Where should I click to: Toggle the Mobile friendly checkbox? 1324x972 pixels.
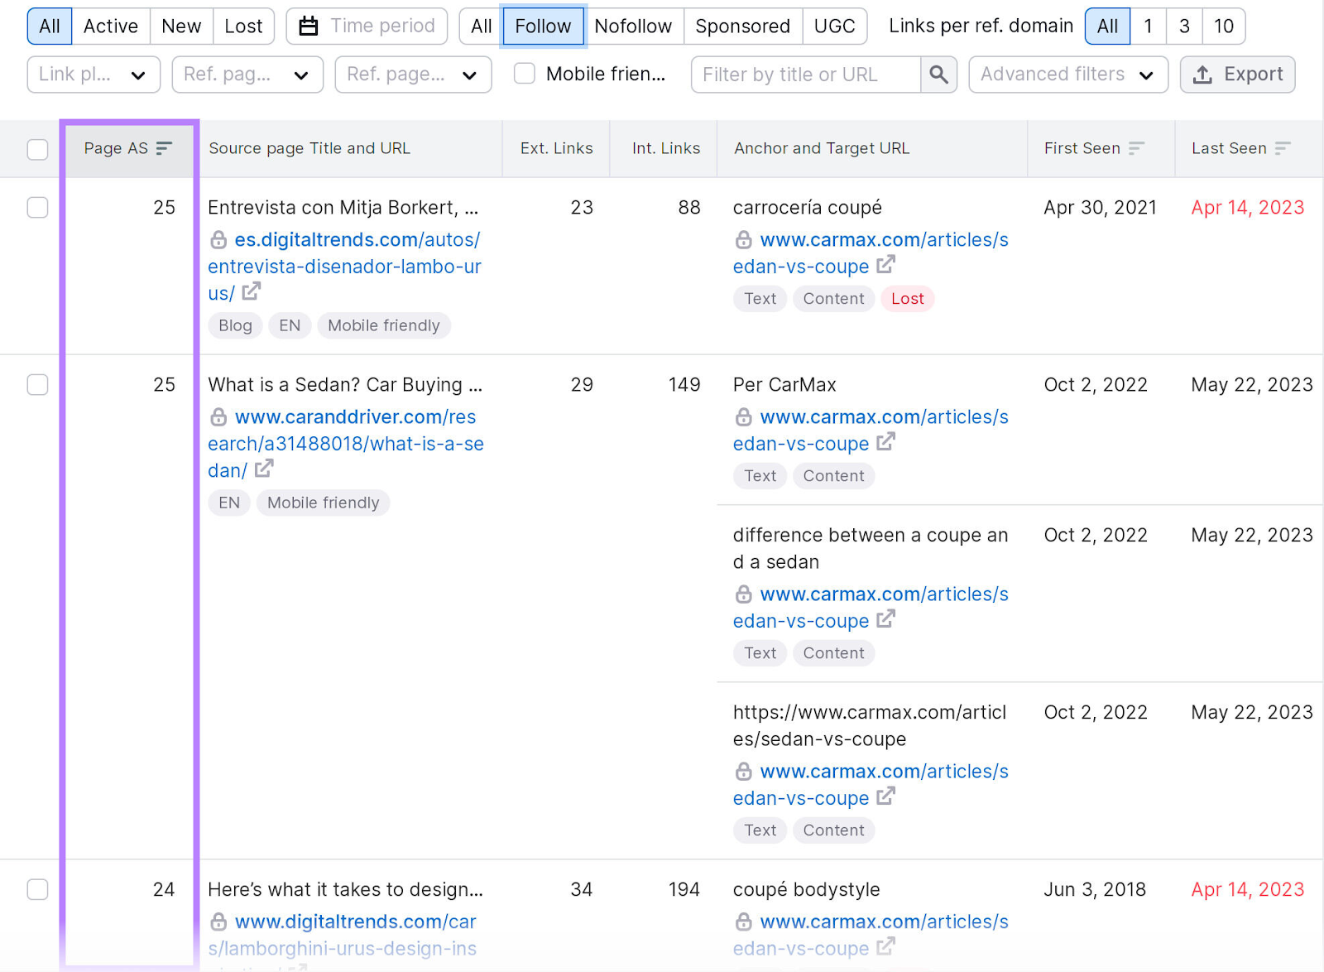525,74
